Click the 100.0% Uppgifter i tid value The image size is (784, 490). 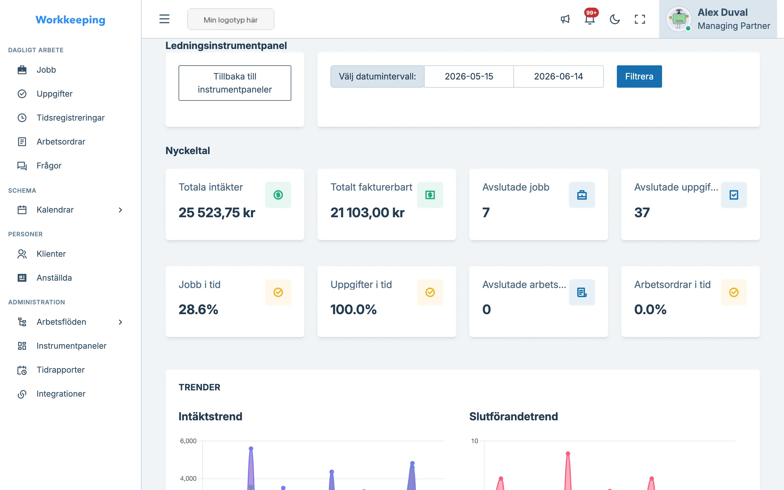point(353,310)
